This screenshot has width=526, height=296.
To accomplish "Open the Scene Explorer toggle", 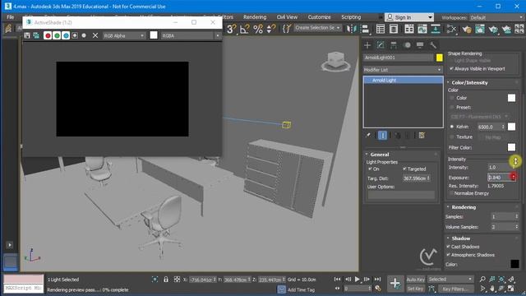I will tap(381, 29).
